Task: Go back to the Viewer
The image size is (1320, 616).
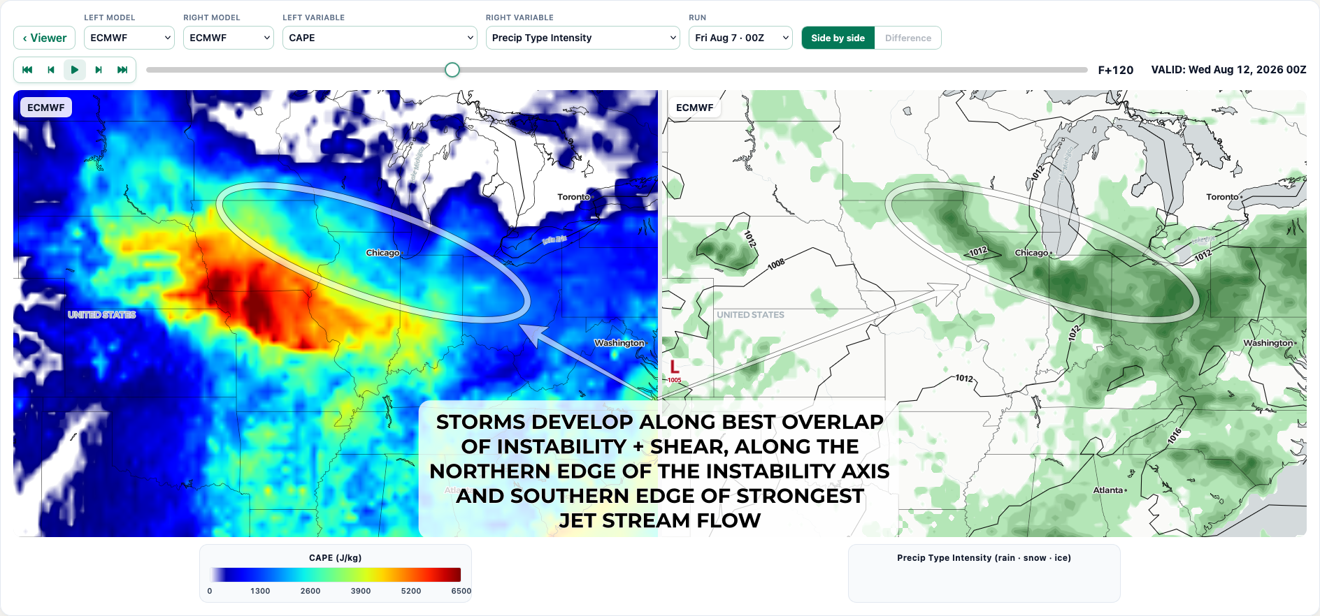Action: [44, 38]
